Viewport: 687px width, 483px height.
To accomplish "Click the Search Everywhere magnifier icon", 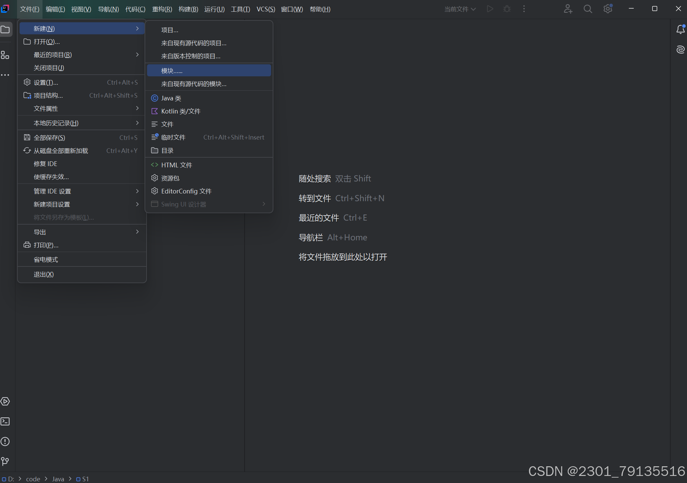I will [x=588, y=9].
